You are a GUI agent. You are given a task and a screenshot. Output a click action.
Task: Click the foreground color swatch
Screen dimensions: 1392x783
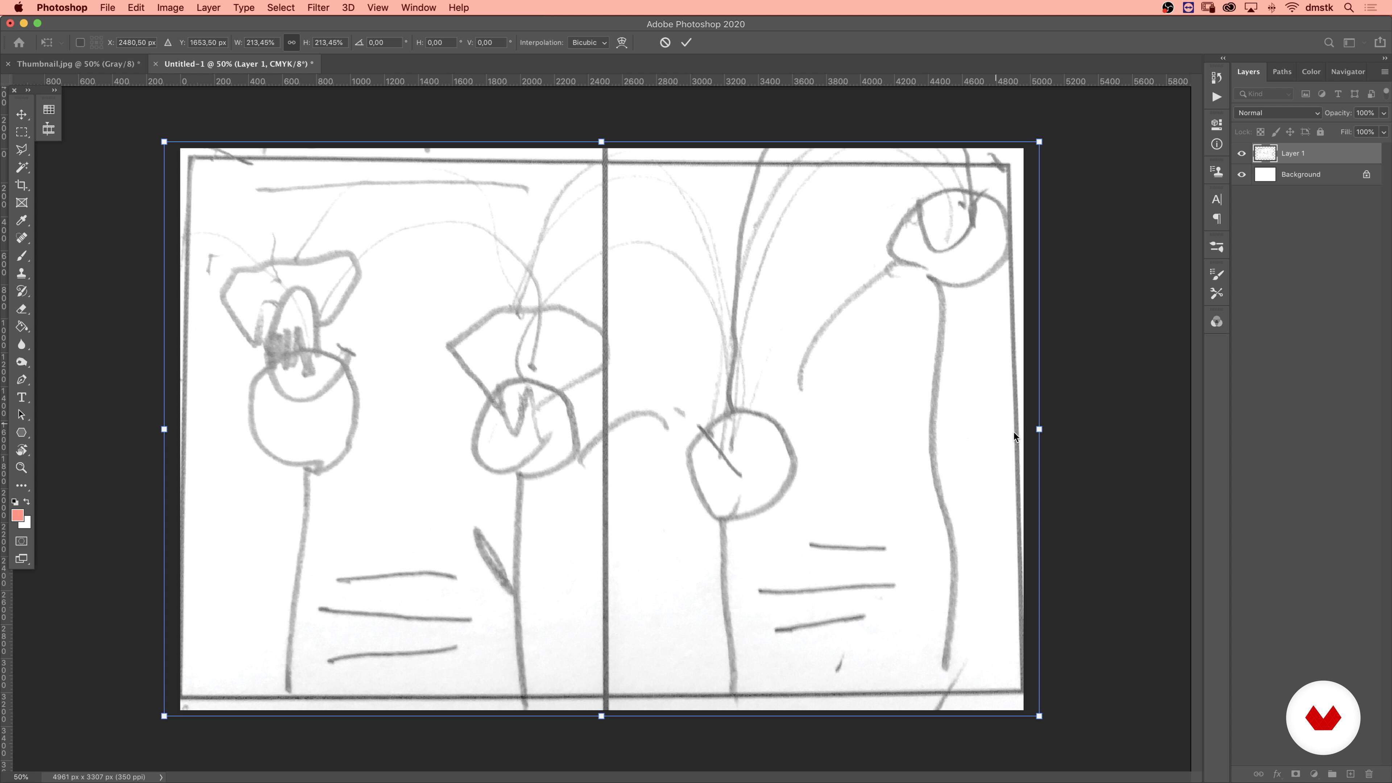(x=17, y=515)
